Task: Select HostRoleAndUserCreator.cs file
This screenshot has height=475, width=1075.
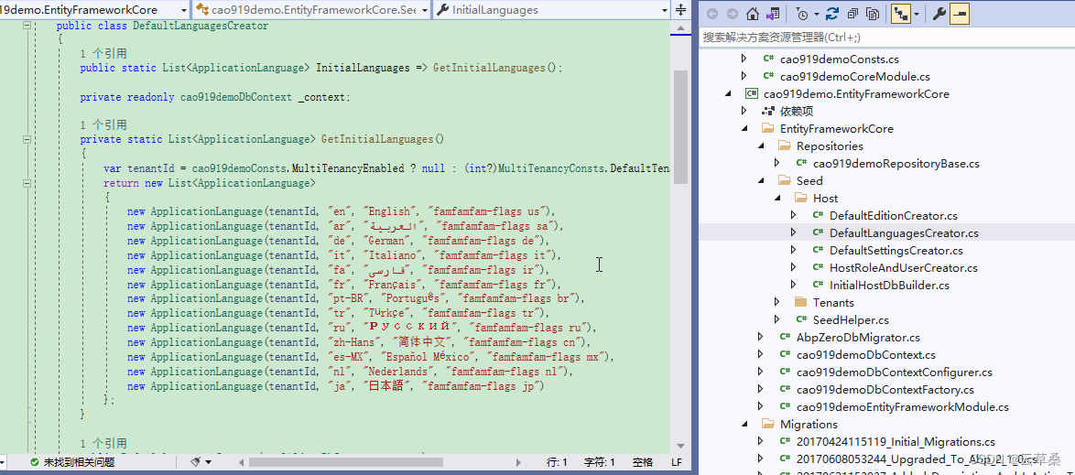Action: tap(904, 268)
